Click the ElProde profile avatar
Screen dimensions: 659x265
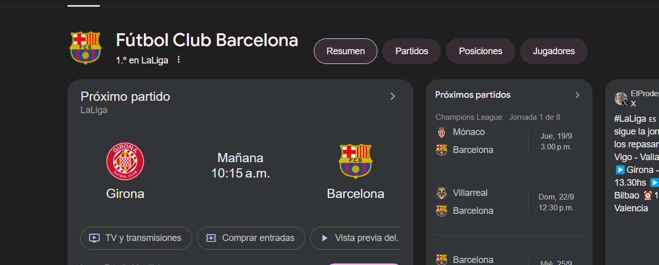point(621,98)
